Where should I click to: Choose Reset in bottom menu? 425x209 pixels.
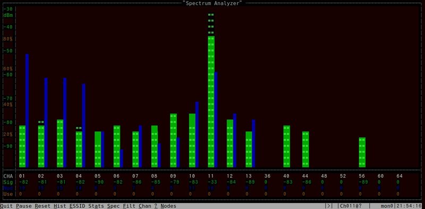click(42, 206)
